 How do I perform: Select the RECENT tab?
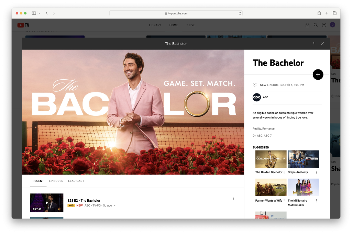pyautogui.click(x=38, y=181)
